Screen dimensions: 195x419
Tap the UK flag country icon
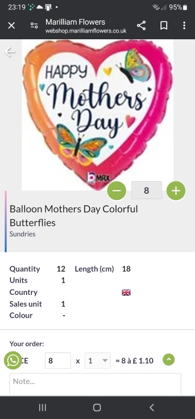[x=126, y=293]
